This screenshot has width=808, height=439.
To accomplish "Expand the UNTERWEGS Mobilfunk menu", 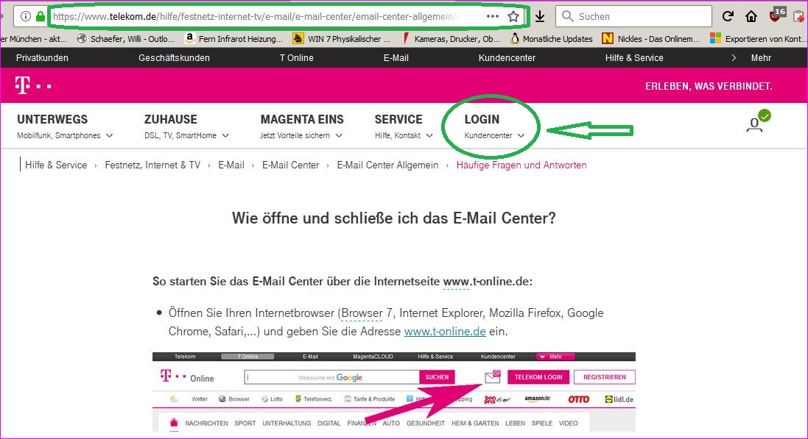I will (64, 126).
